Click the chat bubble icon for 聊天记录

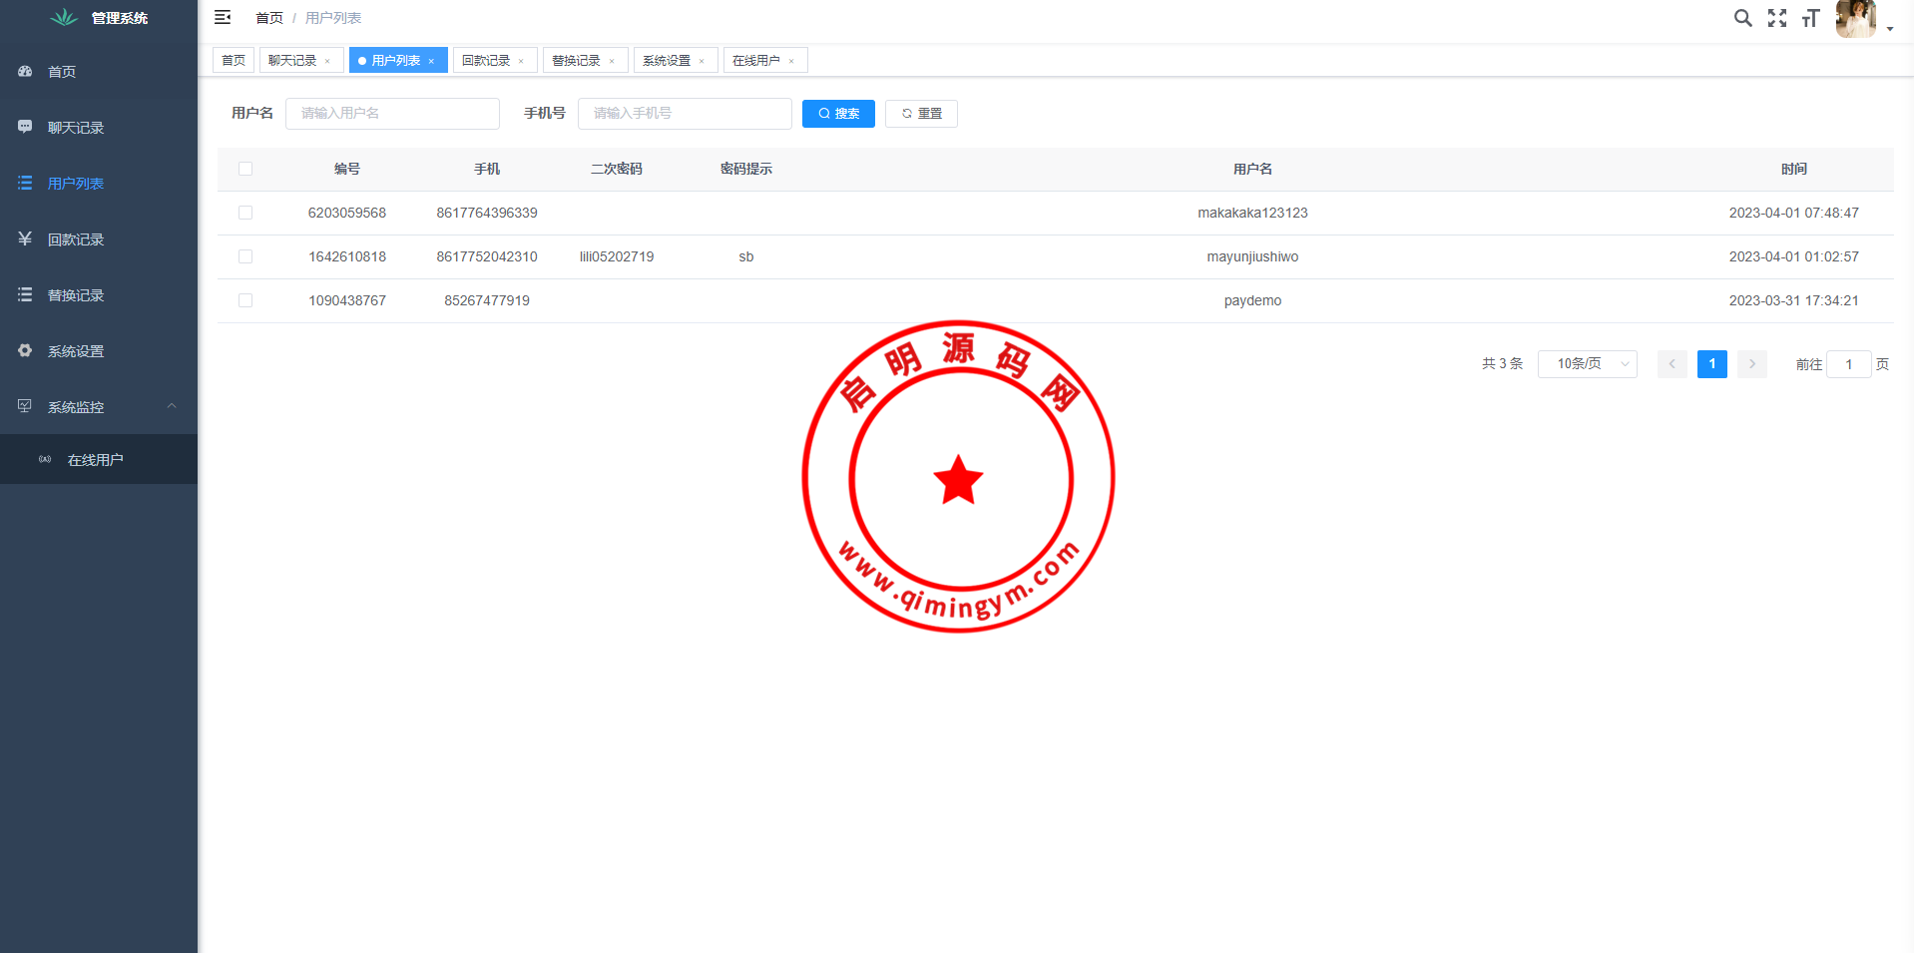[25, 127]
